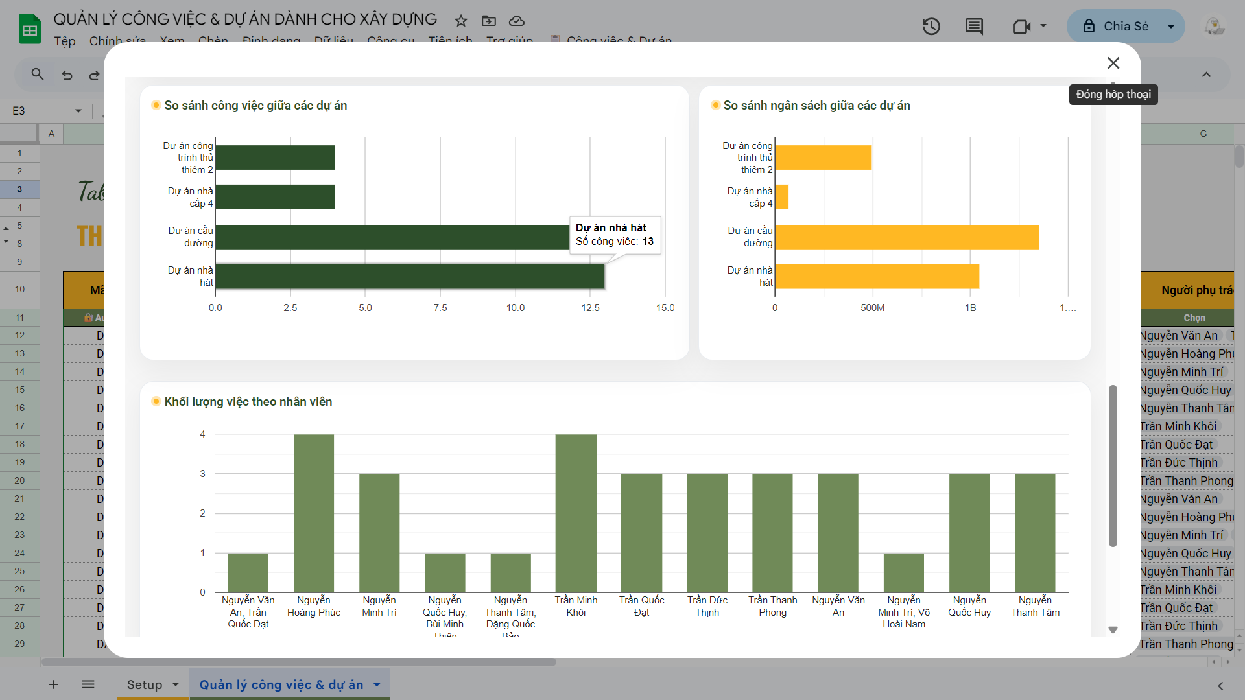Click Dự án cầu đường green bar
This screenshot has height=700, width=1245.
point(389,237)
